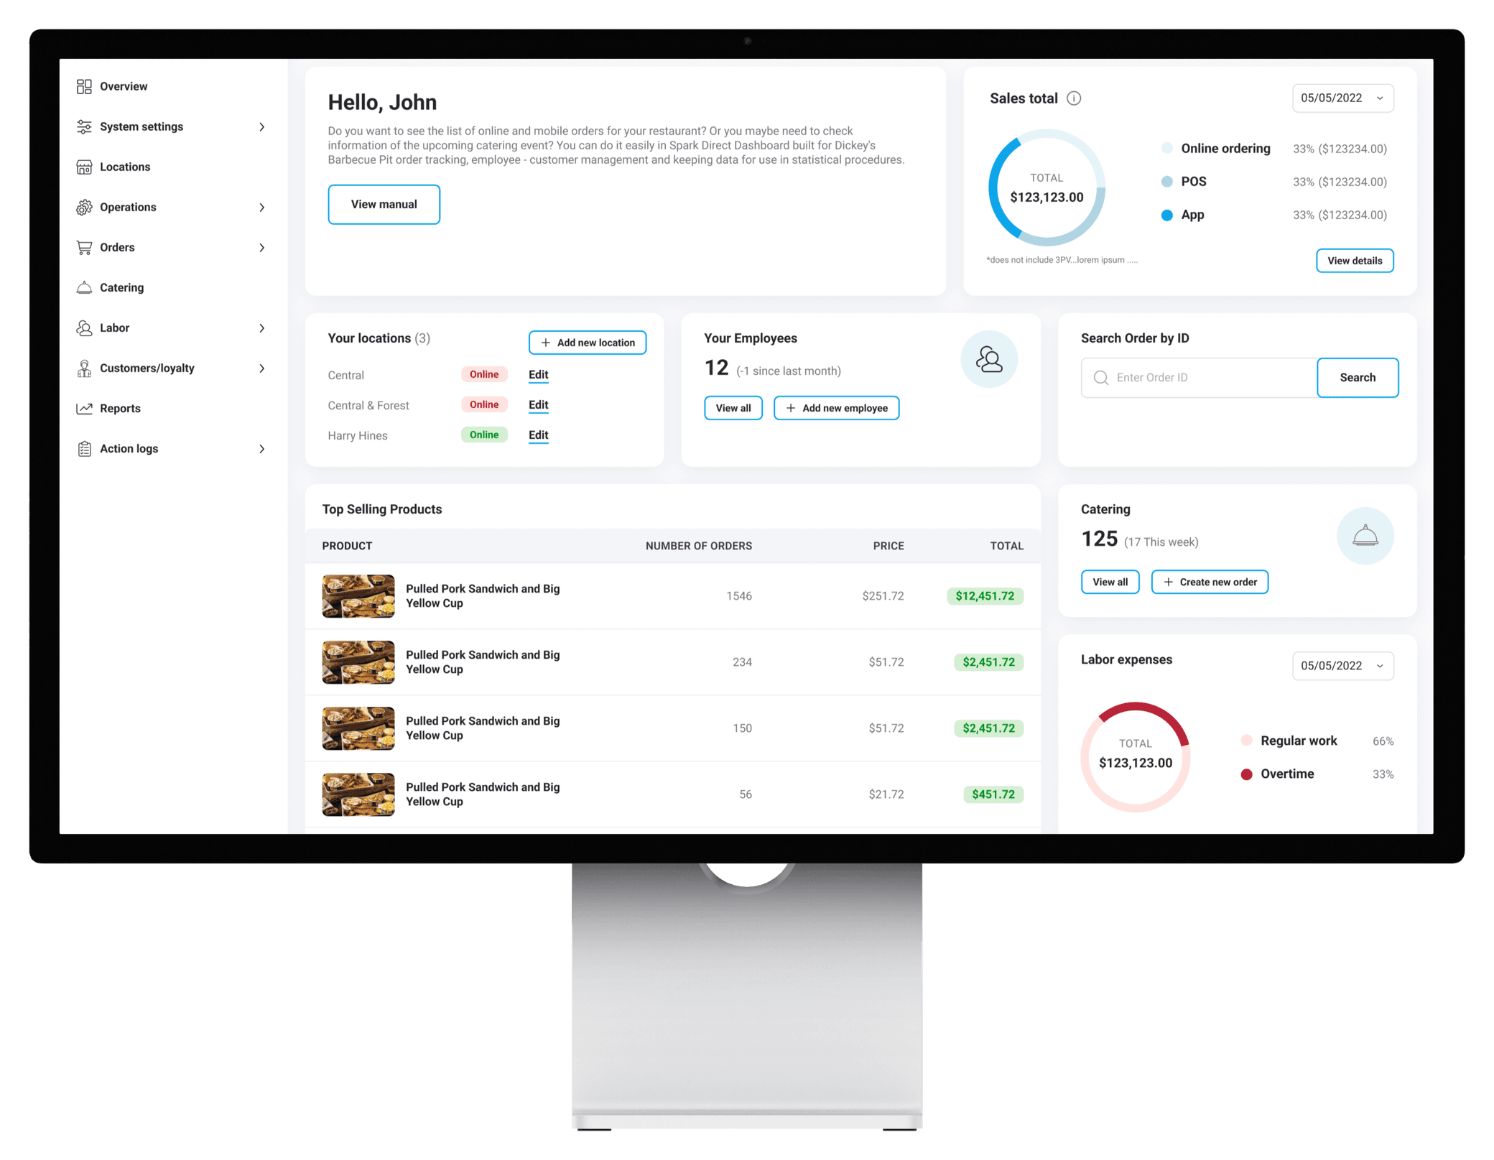The width and height of the screenshot is (1494, 1160).
Task: Click Add new employee button
Action: coord(836,408)
